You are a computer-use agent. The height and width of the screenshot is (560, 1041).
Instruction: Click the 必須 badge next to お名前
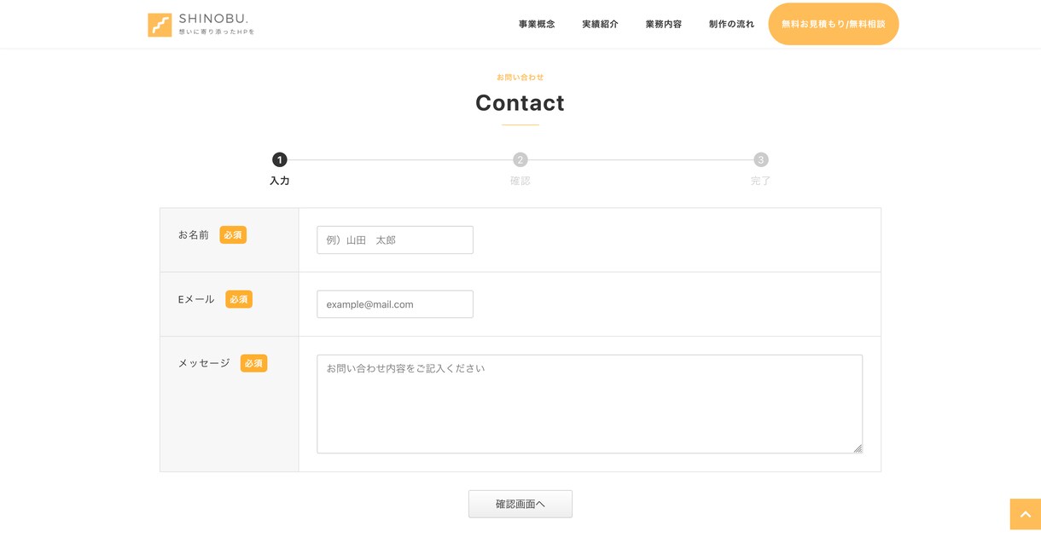[233, 234]
